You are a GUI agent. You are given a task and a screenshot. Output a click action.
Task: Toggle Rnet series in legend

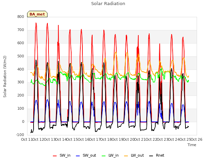(x=157, y=155)
